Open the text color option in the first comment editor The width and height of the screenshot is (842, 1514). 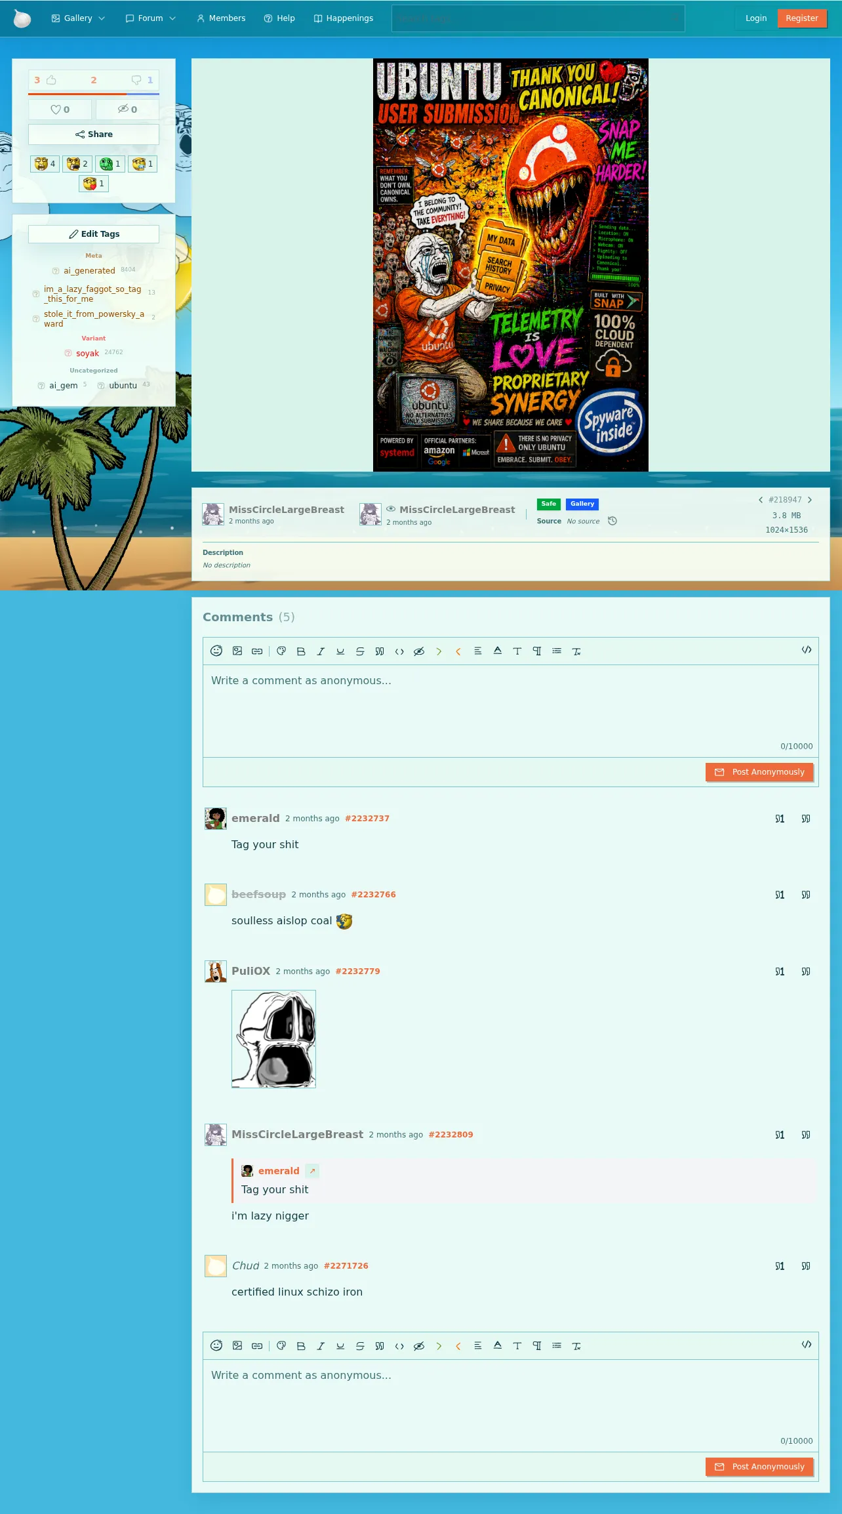pos(498,651)
